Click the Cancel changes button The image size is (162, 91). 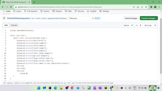(131, 18)
